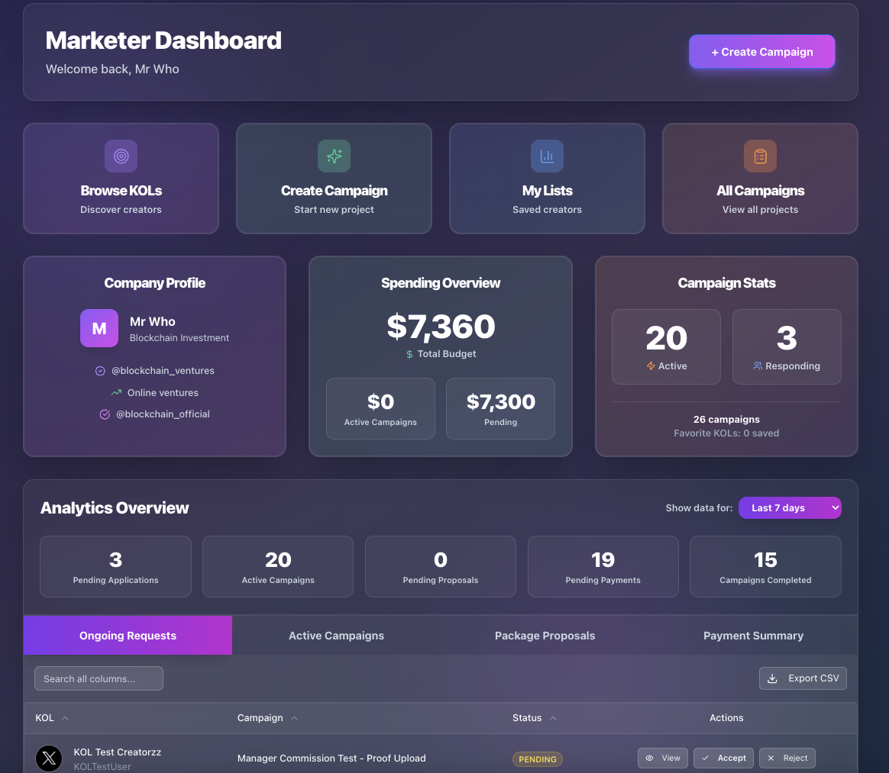Select the Package Proposals tab
889x773 pixels.
click(x=545, y=635)
